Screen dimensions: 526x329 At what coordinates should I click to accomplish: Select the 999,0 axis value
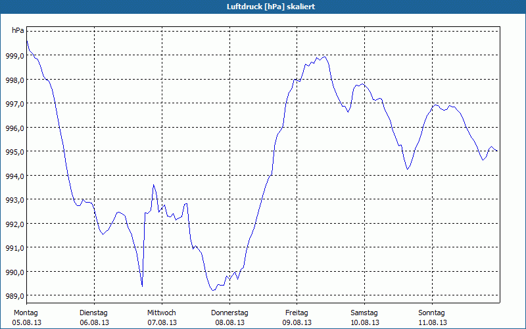[15, 56]
